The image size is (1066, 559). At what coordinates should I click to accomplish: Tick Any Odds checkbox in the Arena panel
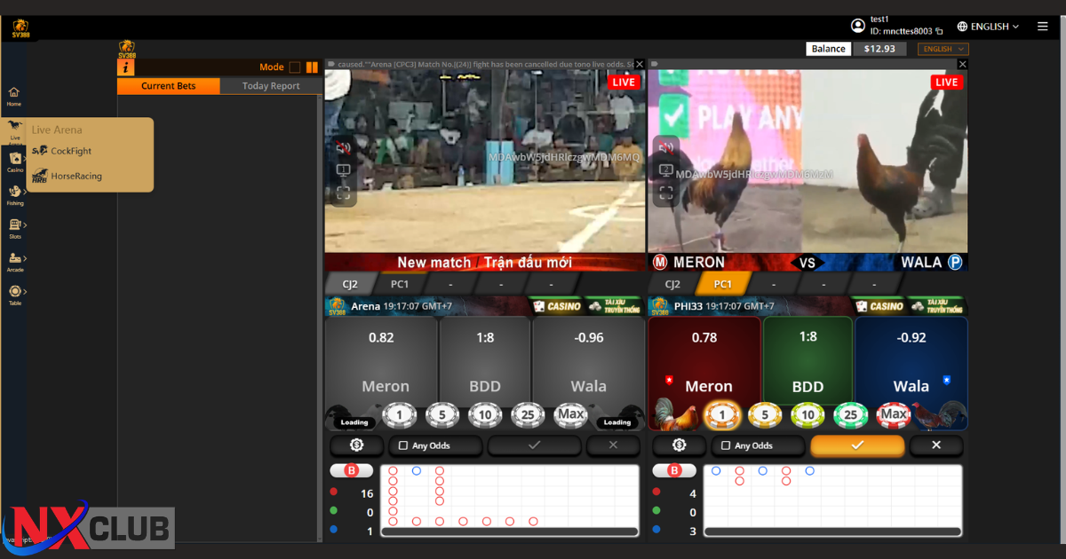pyautogui.click(x=403, y=445)
